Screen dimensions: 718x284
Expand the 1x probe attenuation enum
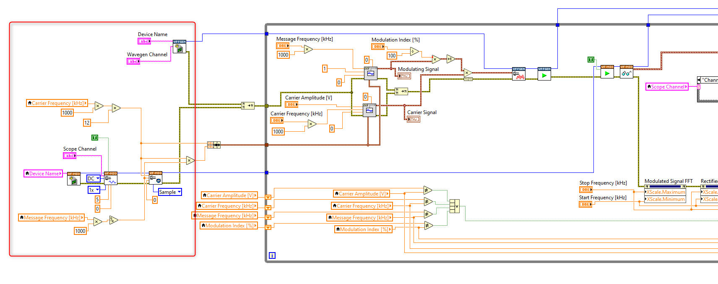click(x=94, y=190)
